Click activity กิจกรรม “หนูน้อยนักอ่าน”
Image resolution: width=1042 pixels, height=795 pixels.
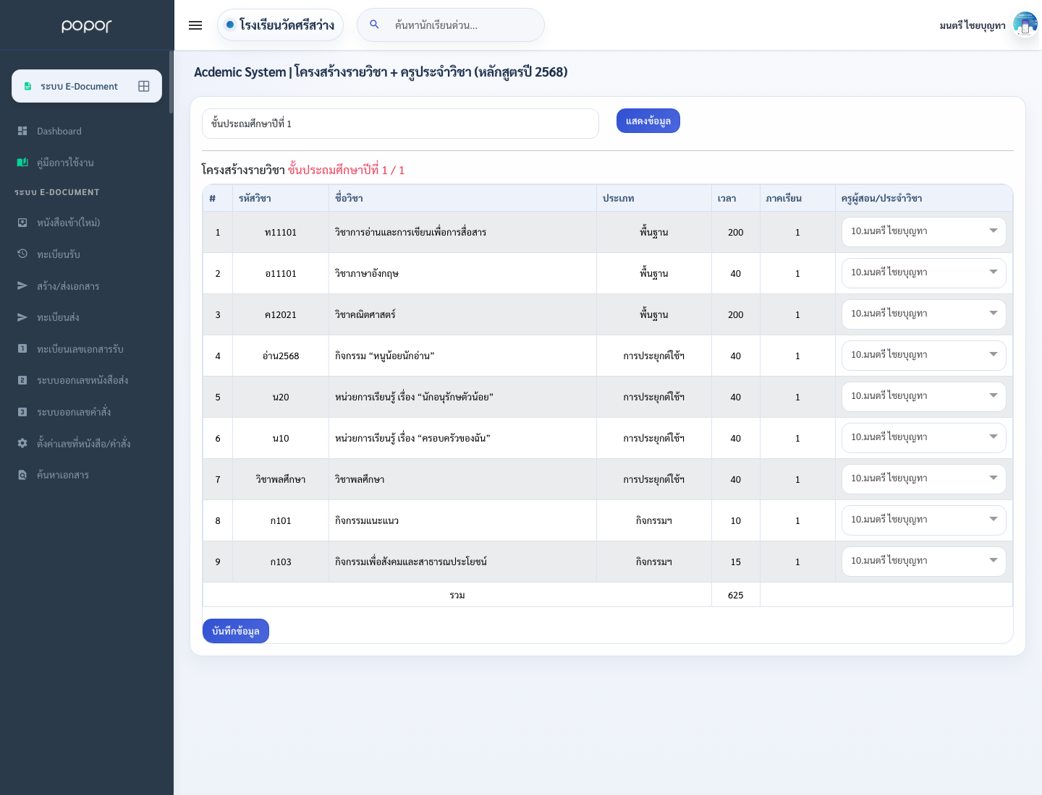[384, 356]
